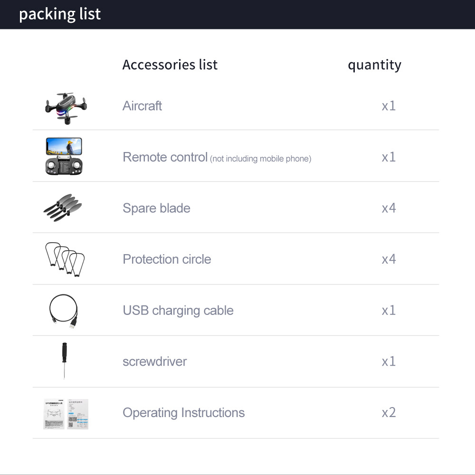Click the x4 quantity for Spare blade
Viewport: 475px width, 475px height.
[x=389, y=208]
